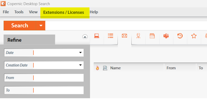Select the Microsoft Teams category icon
The height and width of the screenshot is (99, 207).
tap(166, 36)
